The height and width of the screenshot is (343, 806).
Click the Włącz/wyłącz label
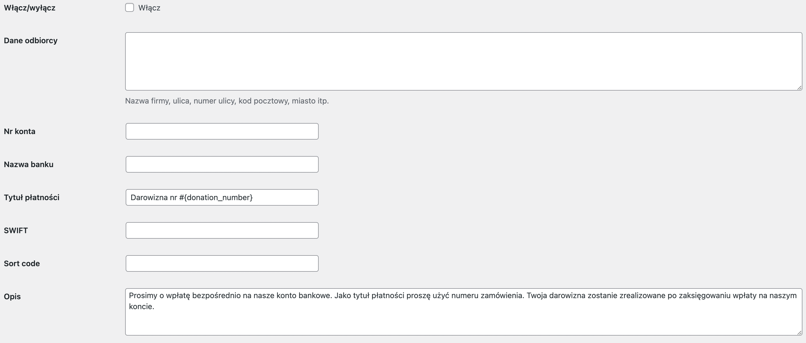point(30,8)
